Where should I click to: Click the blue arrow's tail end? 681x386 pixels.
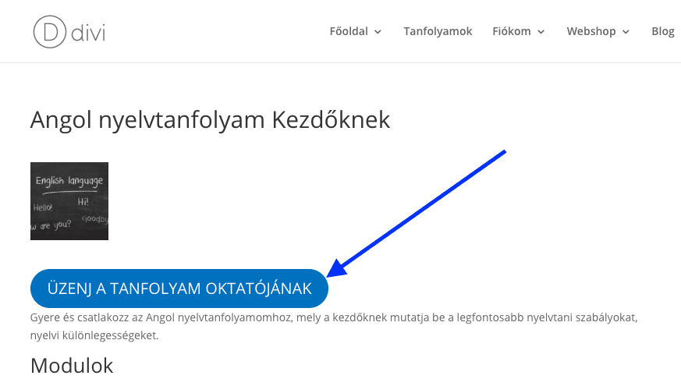click(503, 153)
